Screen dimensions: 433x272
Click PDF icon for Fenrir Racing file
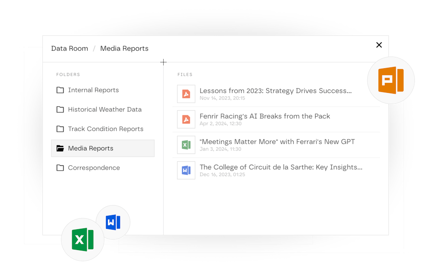point(186,119)
